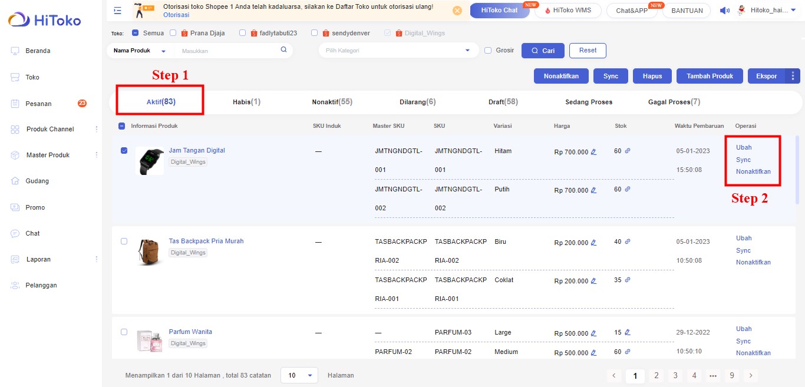This screenshot has height=387, width=805.
Task: Open the Pilih Kategori dropdown
Action: (398, 51)
